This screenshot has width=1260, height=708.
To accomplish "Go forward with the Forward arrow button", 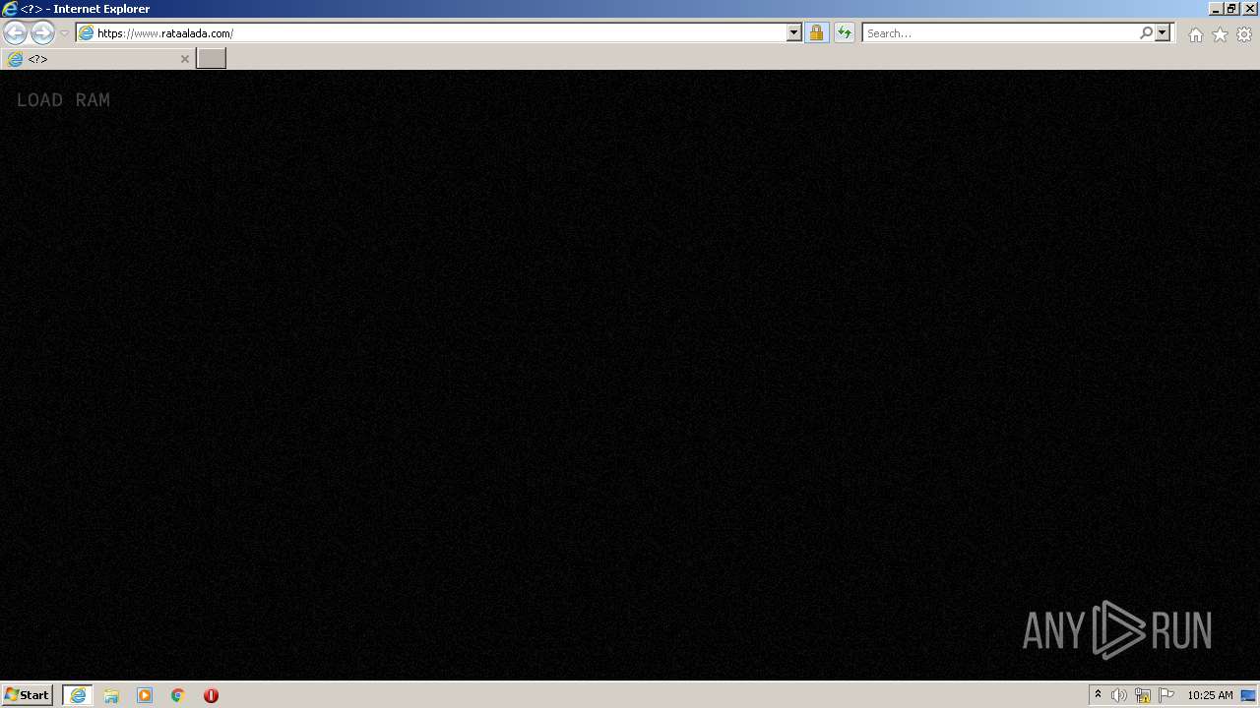I will tap(42, 32).
